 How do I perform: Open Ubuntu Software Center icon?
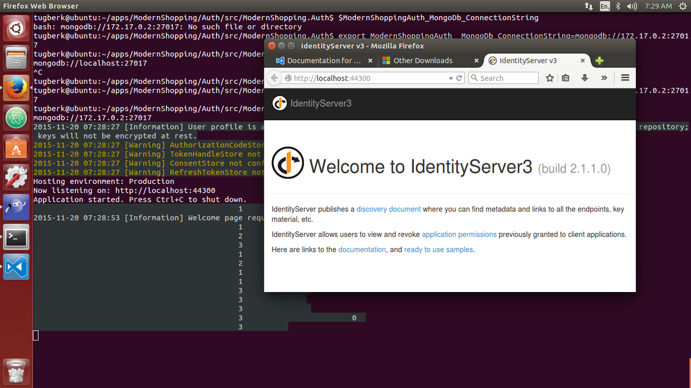point(16,148)
